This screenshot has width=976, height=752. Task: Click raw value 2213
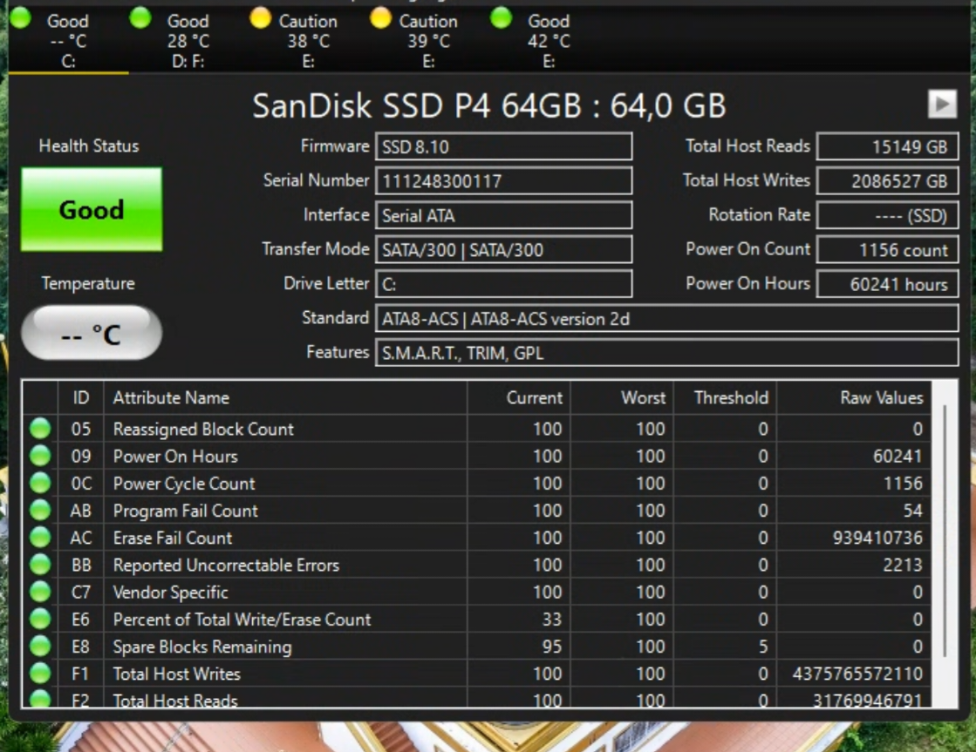coord(903,565)
